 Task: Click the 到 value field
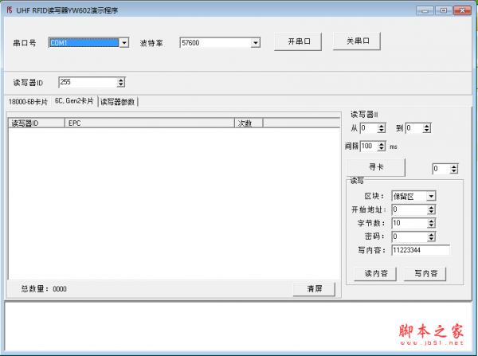414,128
